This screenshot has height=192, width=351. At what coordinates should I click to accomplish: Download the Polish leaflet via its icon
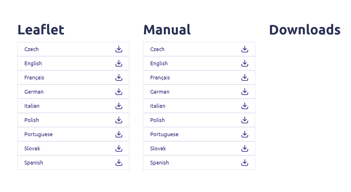(119, 120)
